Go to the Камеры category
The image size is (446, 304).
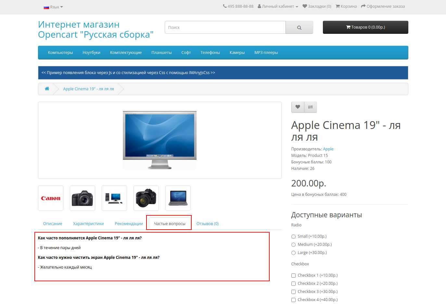(237, 53)
